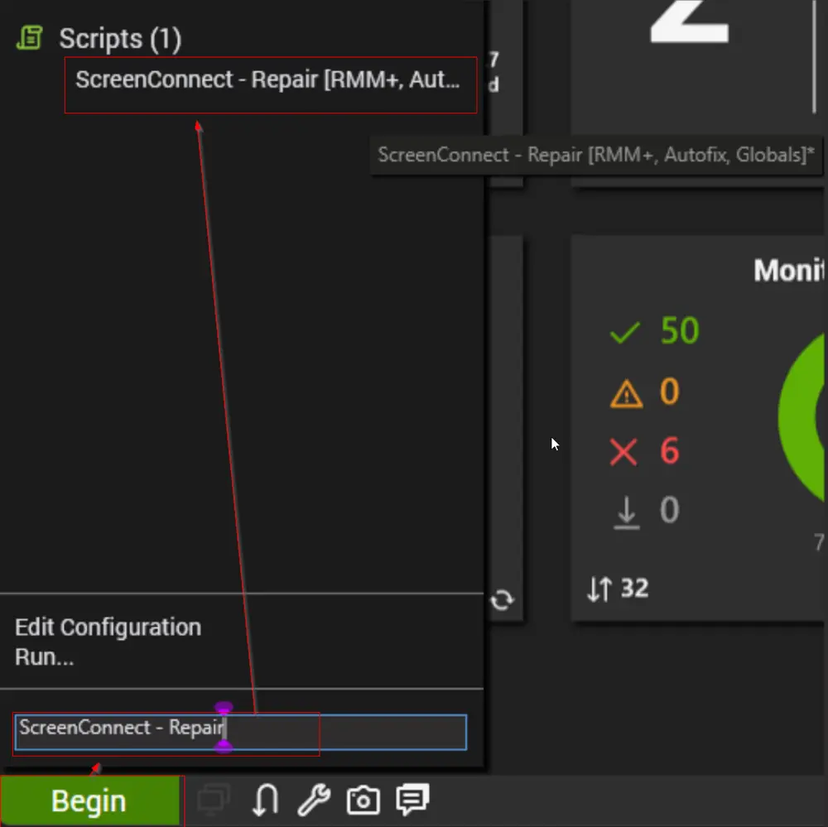Click the up-down arrows icon beside 32

(x=599, y=589)
